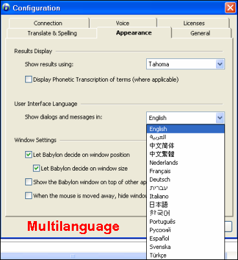The width and height of the screenshot is (238, 260).
Task: Collapse the interface language dropdown arrow
Action: (220, 118)
